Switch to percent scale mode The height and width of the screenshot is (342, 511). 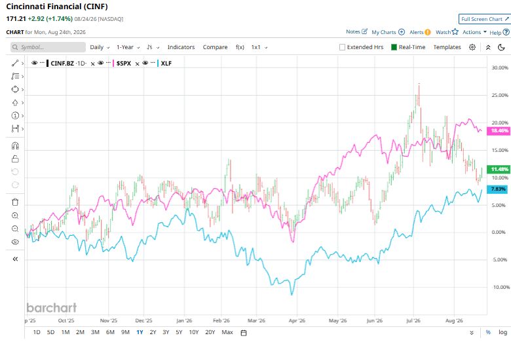(x=488, y=332)
